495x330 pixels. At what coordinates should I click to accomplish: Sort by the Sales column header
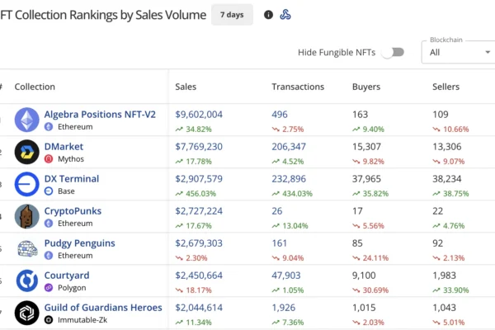pos(186,87)
